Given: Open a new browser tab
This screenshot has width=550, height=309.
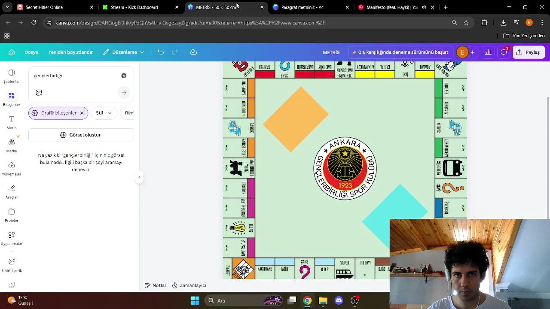Looking at the screenshot, I should (x=446, y=7).
